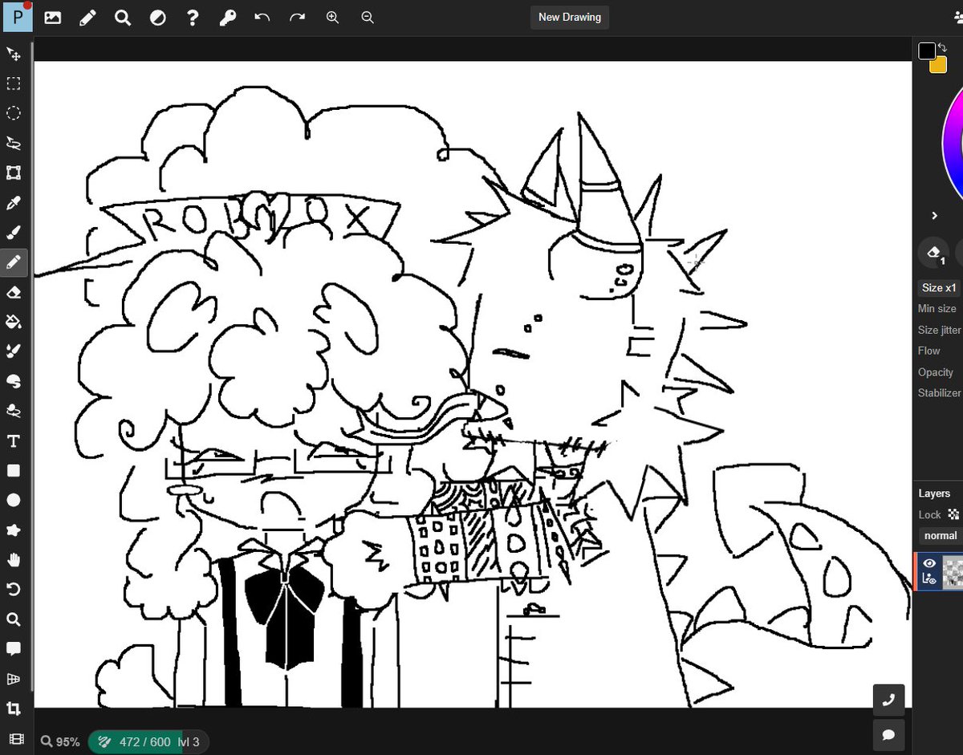
Task: Open the film strip animation tool
Action: pos(15,739)
